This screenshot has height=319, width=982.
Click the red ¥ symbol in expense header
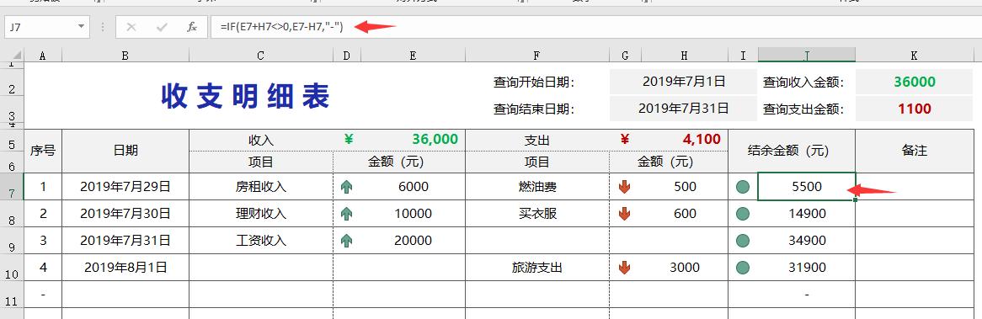pyautogui.click(x=624, y=139)
